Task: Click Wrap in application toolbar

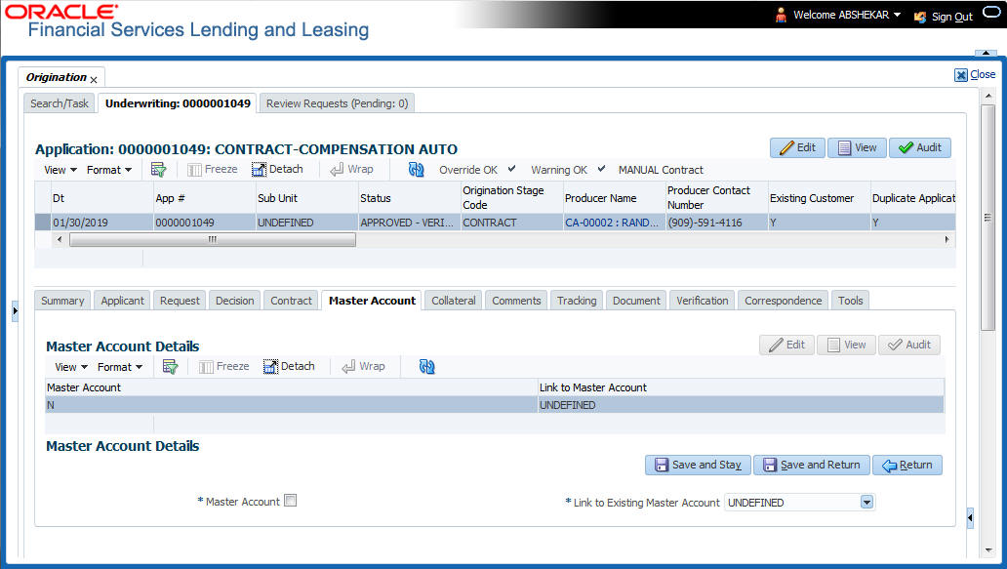Action: click(x=352, y=170)
